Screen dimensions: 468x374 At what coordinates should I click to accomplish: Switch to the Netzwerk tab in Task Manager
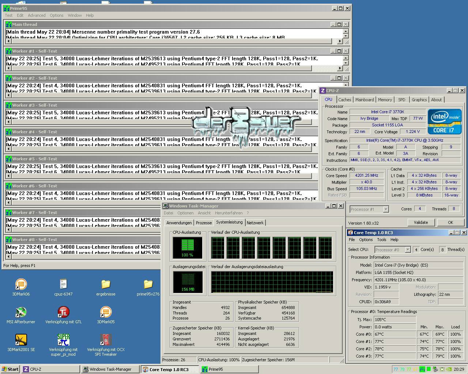[x=255, y=222]
